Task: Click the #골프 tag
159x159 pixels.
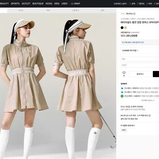Action: 124,130
